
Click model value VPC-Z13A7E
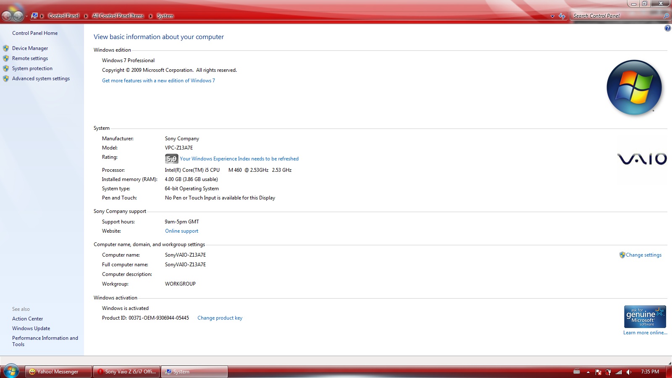tap(179, 148)
